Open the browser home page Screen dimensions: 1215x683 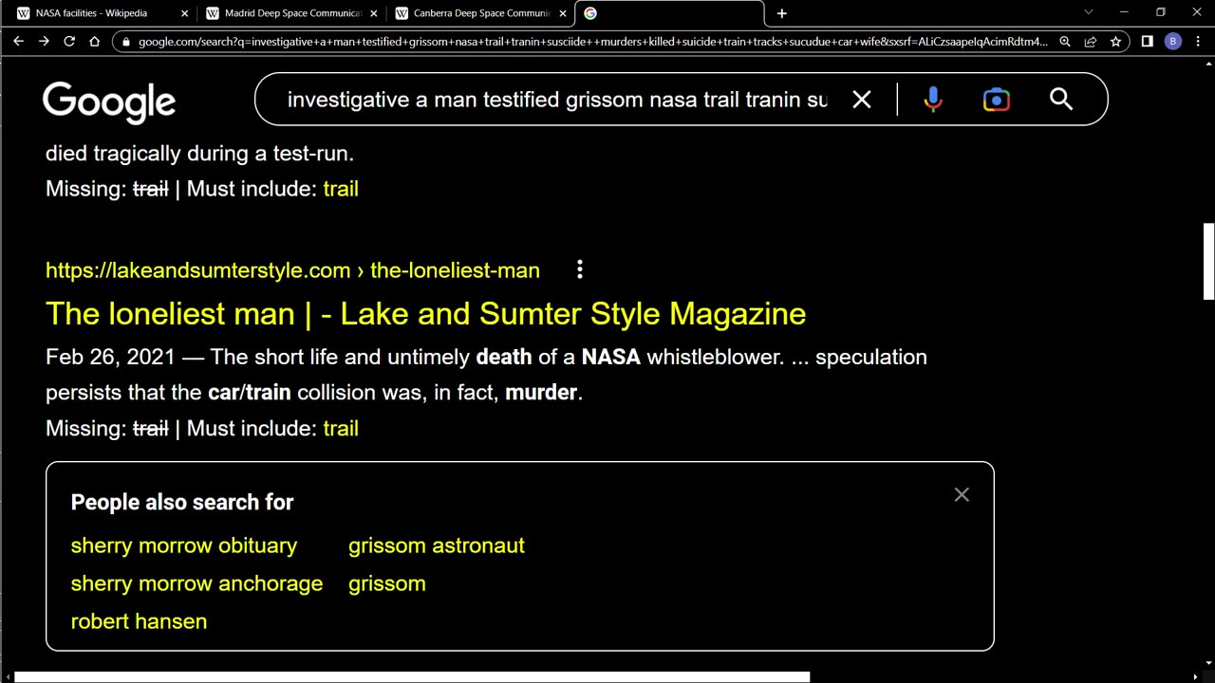(x=95, y=42)
